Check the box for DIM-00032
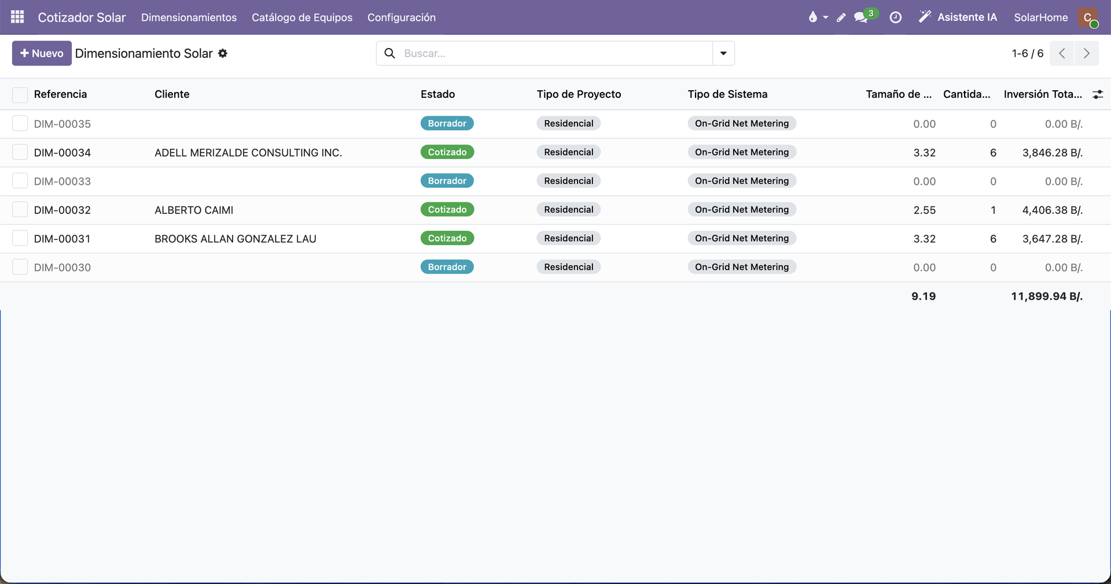The width and height of the screenshot is (1111, 584). click(x=20, y=209)
